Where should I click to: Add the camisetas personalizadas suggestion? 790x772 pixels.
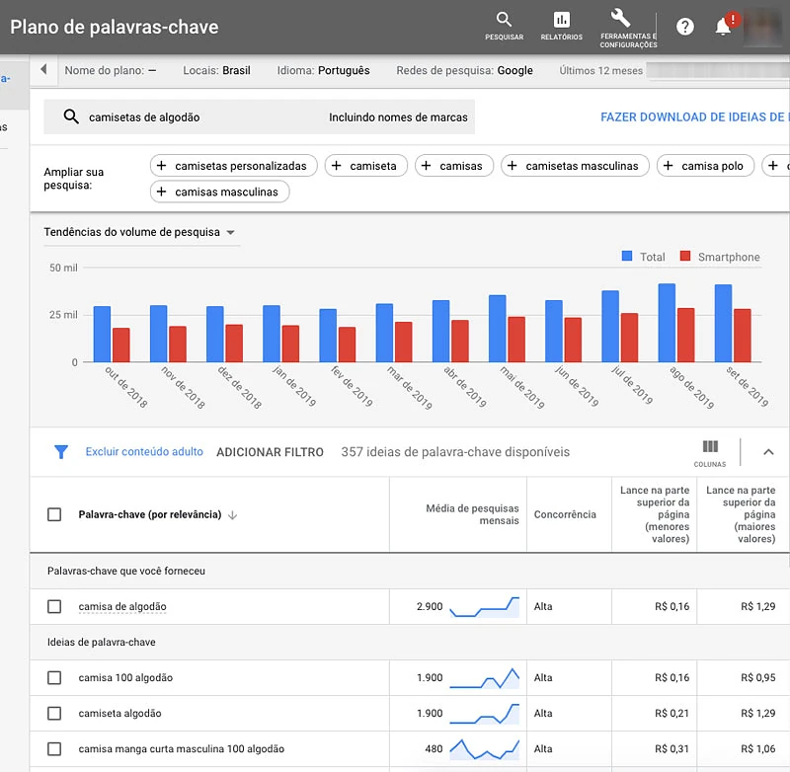234,166
